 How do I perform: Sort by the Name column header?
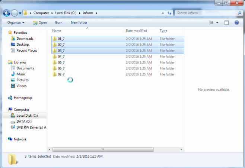[57, 31]
